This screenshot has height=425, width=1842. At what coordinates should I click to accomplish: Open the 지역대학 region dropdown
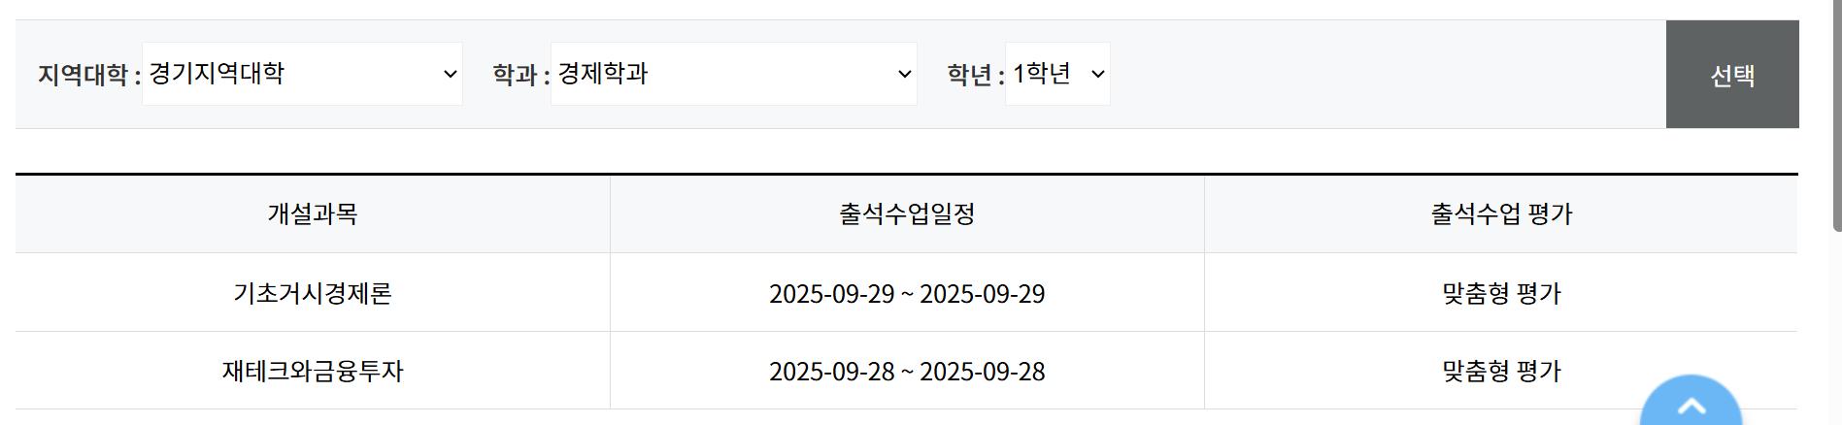click(x=302, y=74)
